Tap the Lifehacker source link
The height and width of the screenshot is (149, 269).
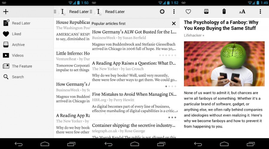point(194,35)
